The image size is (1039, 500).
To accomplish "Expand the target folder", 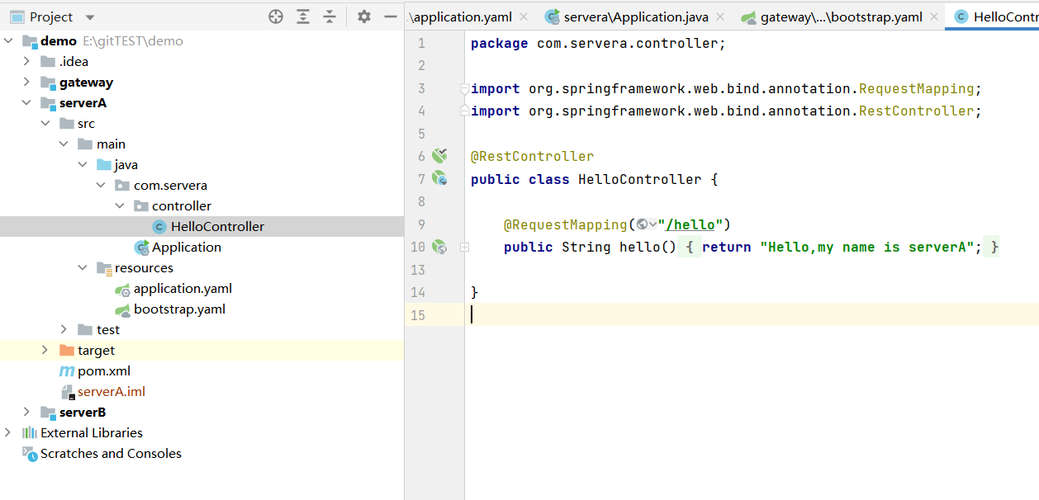I will pos(45,350).
